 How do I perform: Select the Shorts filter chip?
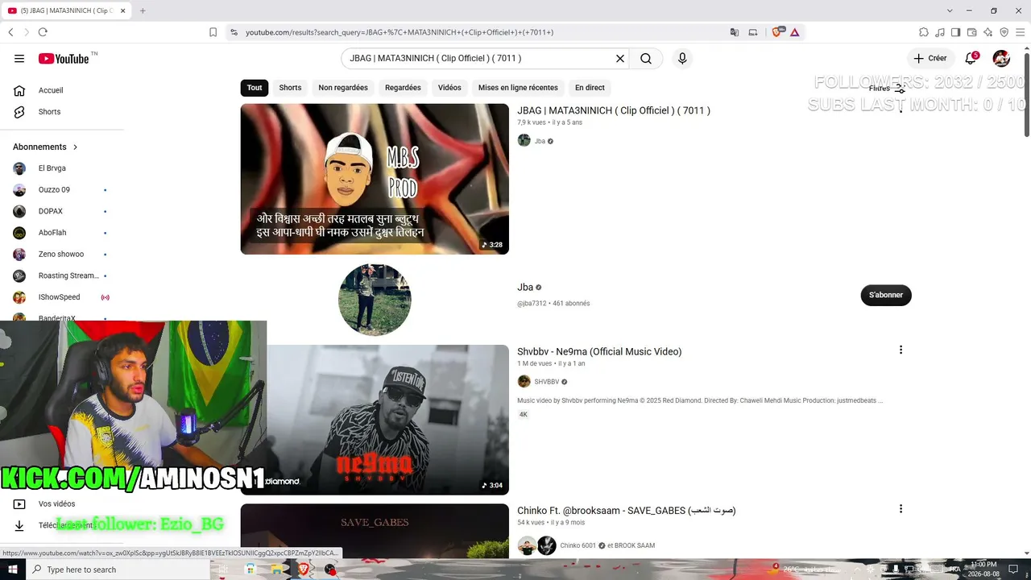tap(290, 88)
